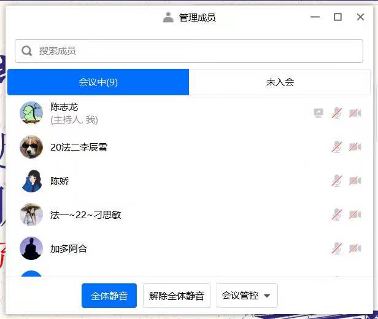Screen dimensions: 378x319
Task: Select member name 加多阿合
Action: click(x=69, y=248)
